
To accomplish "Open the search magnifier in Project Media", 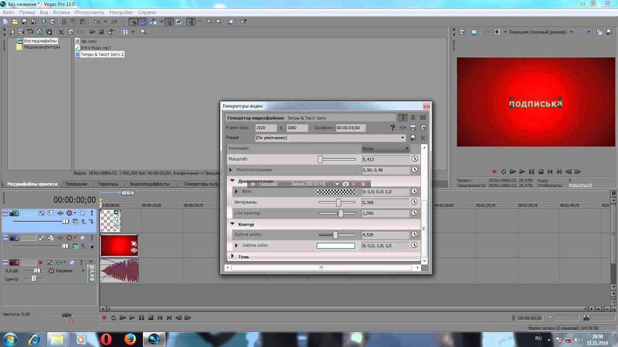I will click(x=143, y=32).
